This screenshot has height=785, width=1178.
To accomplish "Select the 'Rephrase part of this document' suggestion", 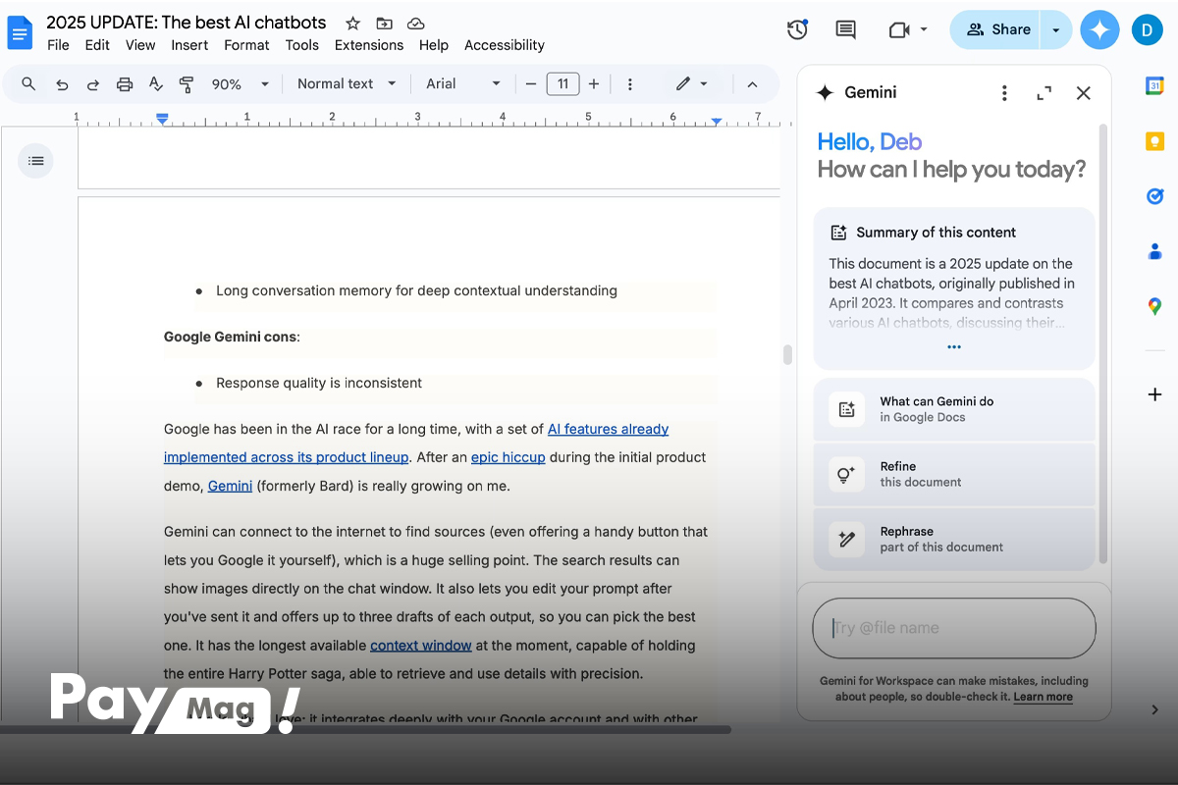I will (x=954, y=539).
